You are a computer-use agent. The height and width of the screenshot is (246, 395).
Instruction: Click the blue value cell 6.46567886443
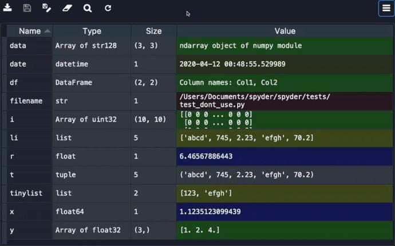click(x=285, y=156)
